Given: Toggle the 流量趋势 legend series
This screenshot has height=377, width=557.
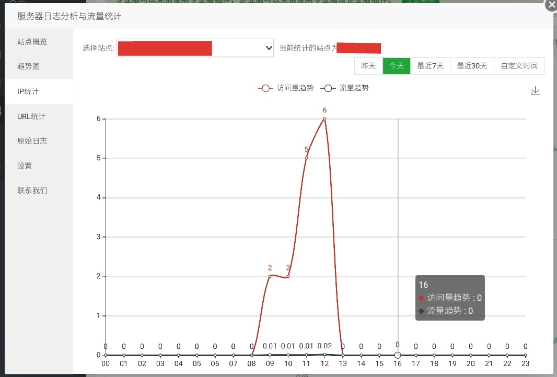Looking at the screenshot, I should pos(344,88).
